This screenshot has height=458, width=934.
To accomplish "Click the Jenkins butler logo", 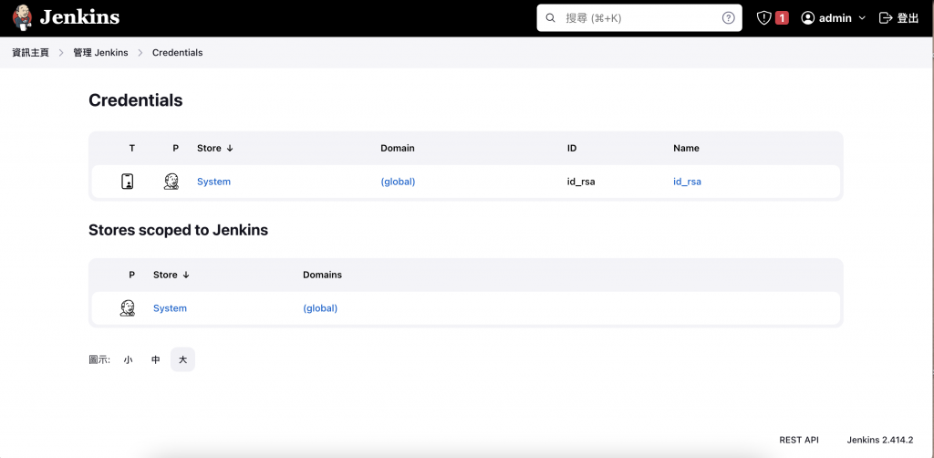I will pyautogui.click(x=23, y=18).
